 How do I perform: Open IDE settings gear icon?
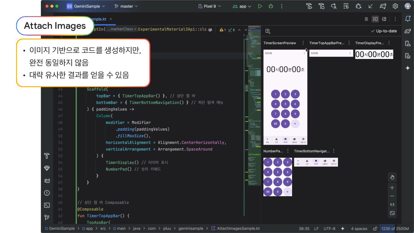click(x=395, y=6)
